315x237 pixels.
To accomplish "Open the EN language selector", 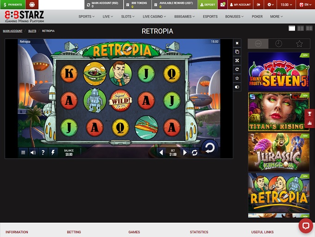I will coord(304,5).
